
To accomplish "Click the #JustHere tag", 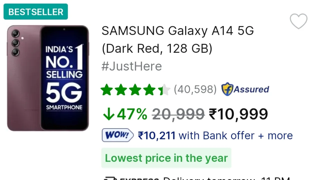I will (131, 66).
